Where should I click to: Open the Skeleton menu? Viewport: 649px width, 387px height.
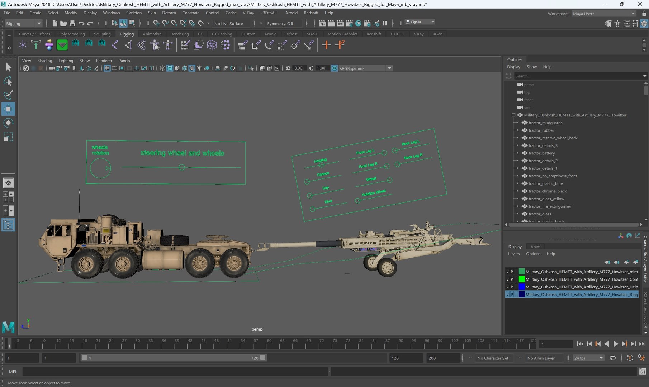[x=134, y=13]
